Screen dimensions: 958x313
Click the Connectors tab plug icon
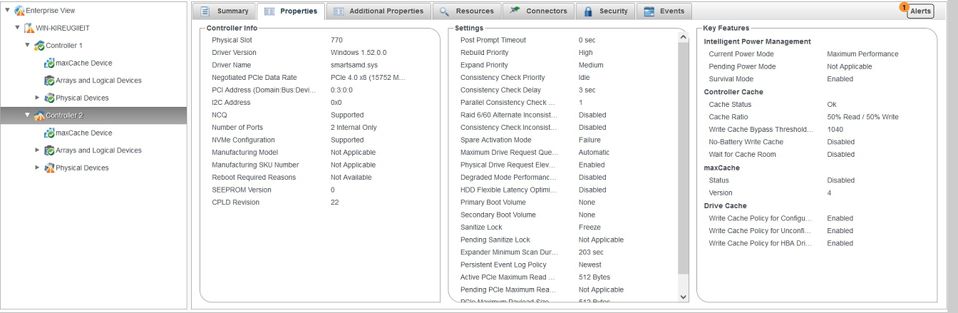tap(515, 11)
